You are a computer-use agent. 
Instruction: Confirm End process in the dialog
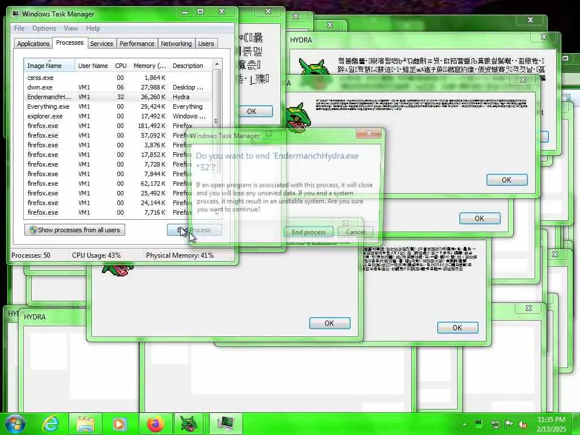pyautogui.click(x=309, y=232)
